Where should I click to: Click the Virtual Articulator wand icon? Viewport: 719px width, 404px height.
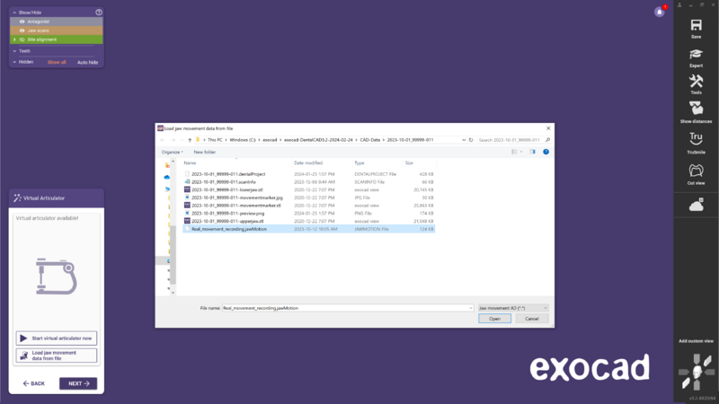17,198
